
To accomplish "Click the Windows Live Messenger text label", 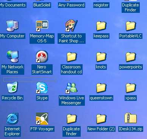I will pos(72,100).
